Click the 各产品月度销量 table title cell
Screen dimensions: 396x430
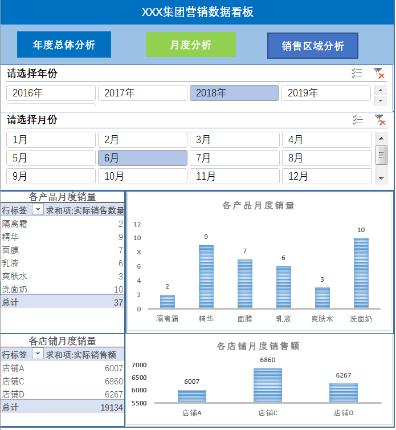62,197
